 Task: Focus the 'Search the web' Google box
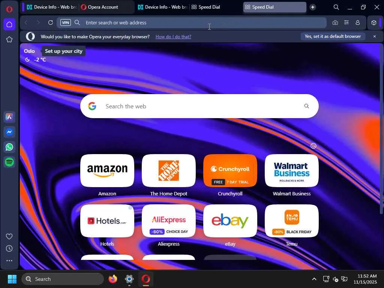point(199,106)
